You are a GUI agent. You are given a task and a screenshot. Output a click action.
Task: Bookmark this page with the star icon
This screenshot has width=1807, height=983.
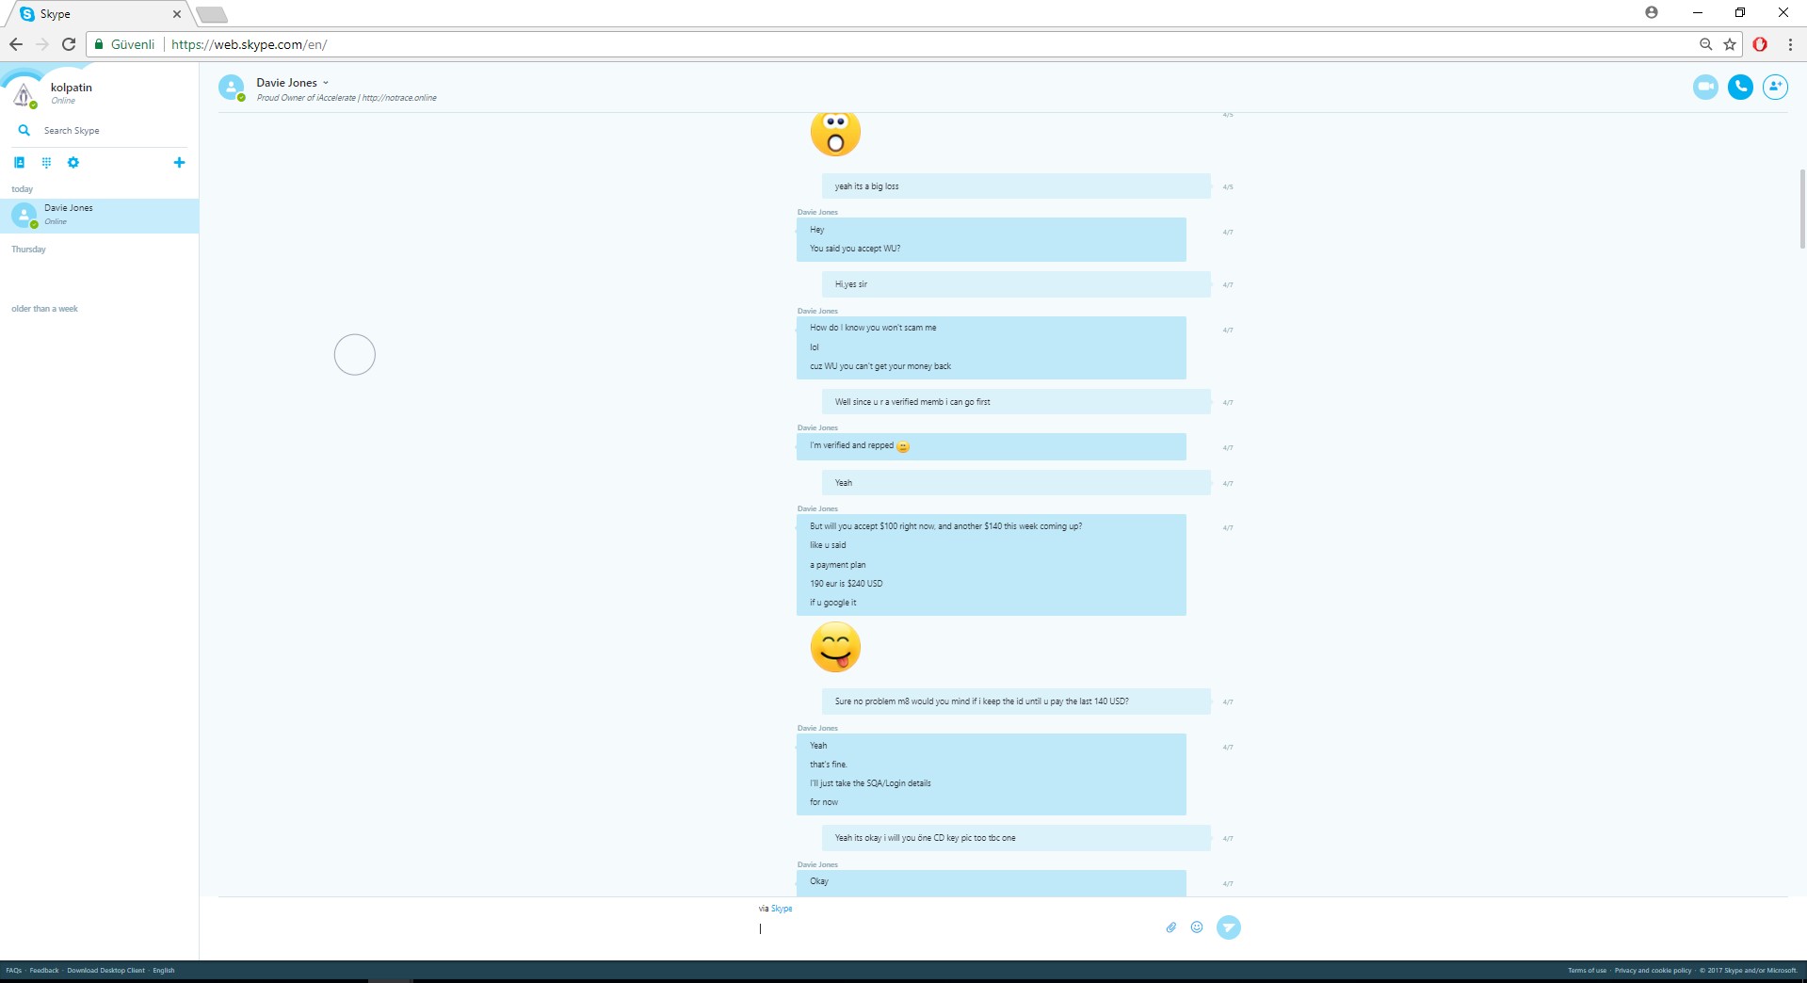tap(1730, 44)
